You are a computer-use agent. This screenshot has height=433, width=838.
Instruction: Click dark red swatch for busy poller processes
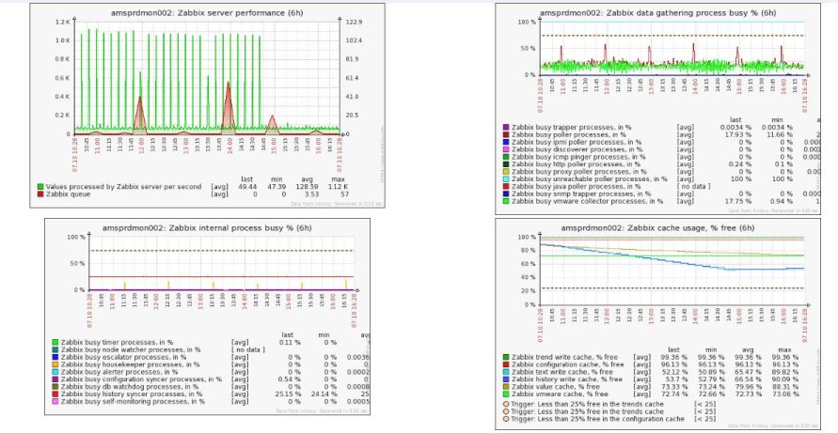(x=506, y=135)
